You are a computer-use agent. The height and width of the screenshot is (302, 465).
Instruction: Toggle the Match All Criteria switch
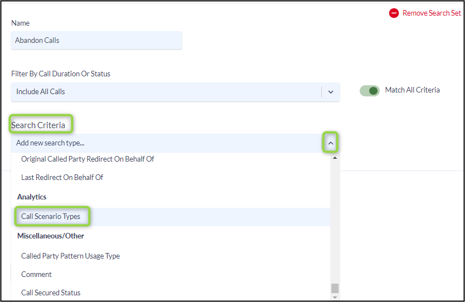coord(370,90)
